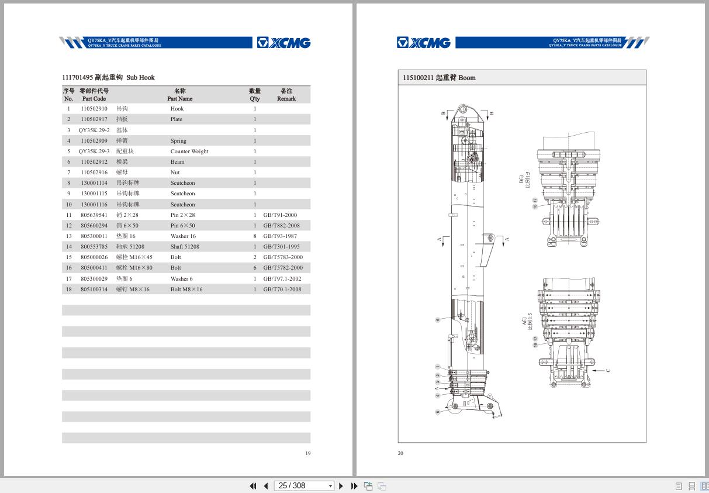Click part name 'Counter Weight'
Screen dimensions: 709x493
[x=189, y=151]
